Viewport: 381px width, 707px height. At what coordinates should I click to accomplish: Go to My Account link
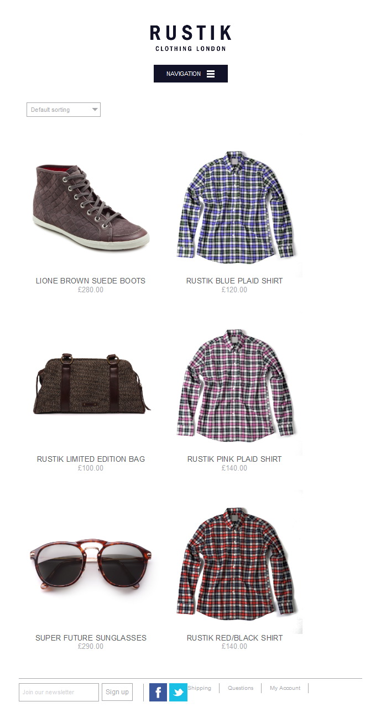pos(285,688)
